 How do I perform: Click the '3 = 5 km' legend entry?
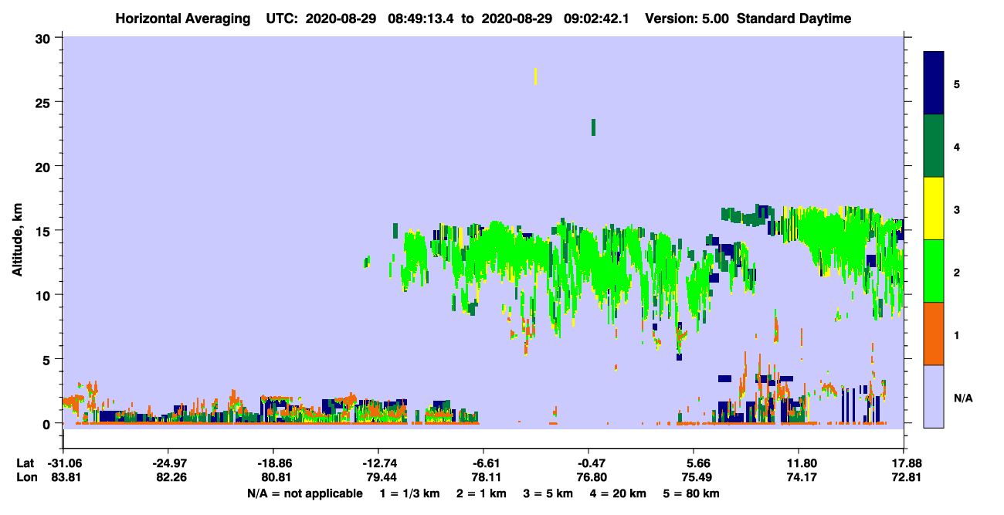548,493
